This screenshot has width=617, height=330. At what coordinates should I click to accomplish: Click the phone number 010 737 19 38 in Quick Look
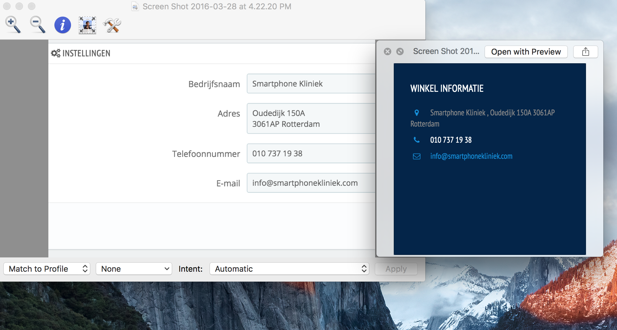pyautogui.click(x=451, y=140)
